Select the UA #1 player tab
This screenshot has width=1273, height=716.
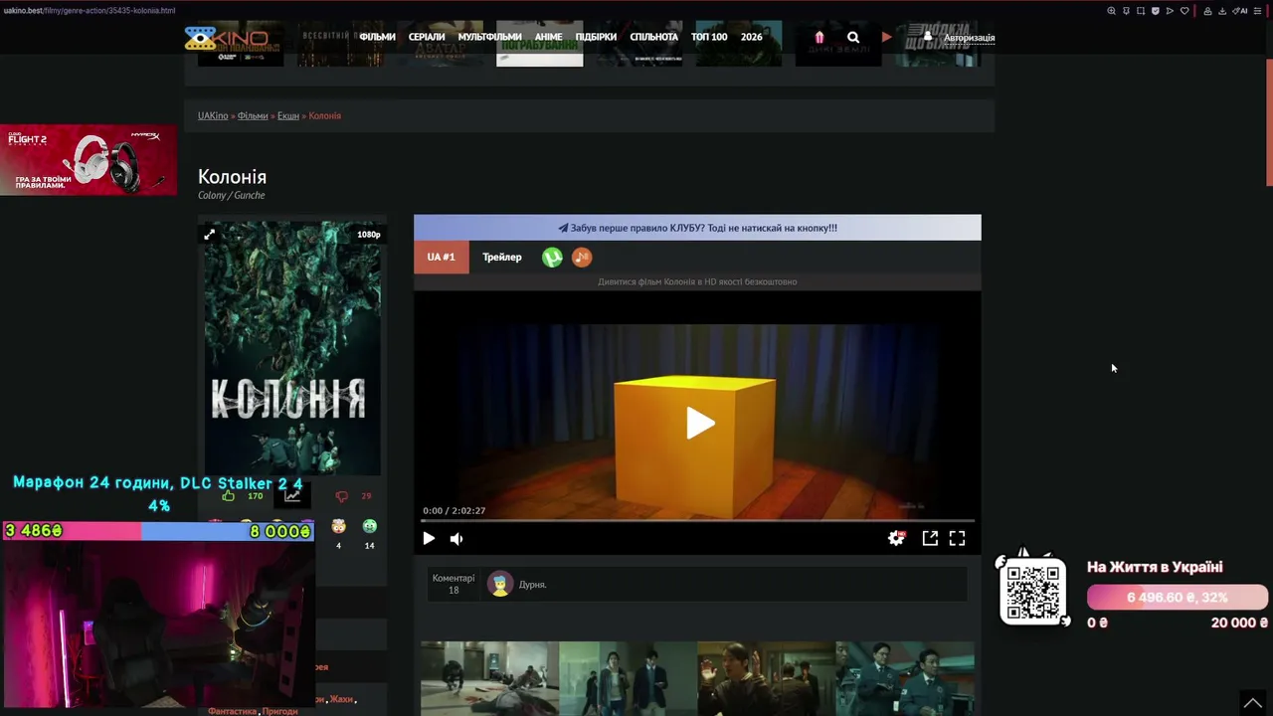(x=442, y=258)
